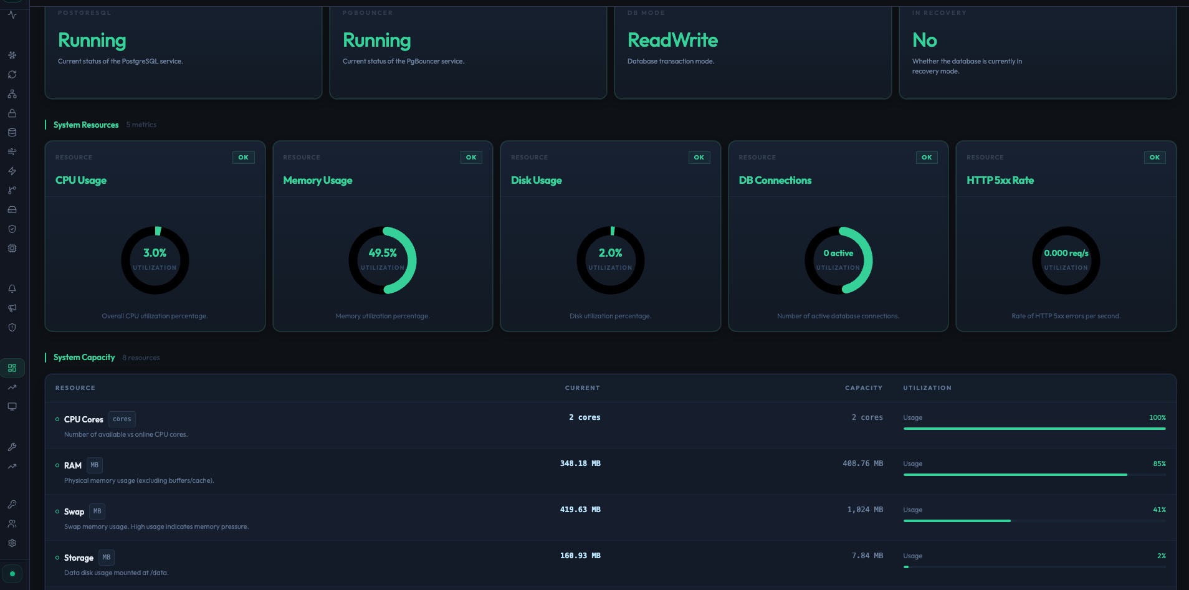The width and height of the screenshot is (1189, 590).
Task: Click the In Recovery No value
Action: coord(925,40)
